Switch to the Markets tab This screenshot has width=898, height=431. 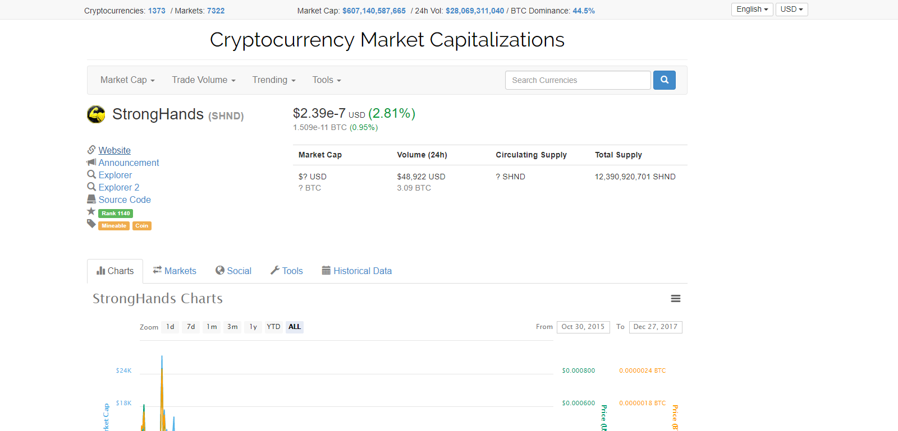[x=175, y=271]
